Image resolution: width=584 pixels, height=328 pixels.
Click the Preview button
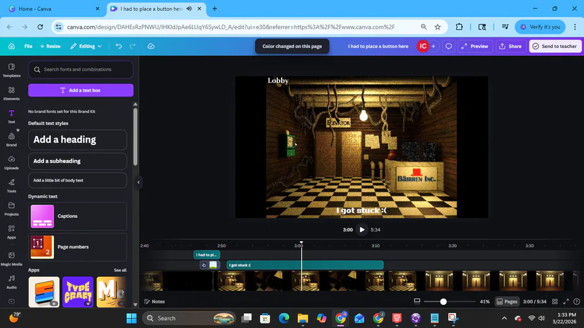pos(475,46)
